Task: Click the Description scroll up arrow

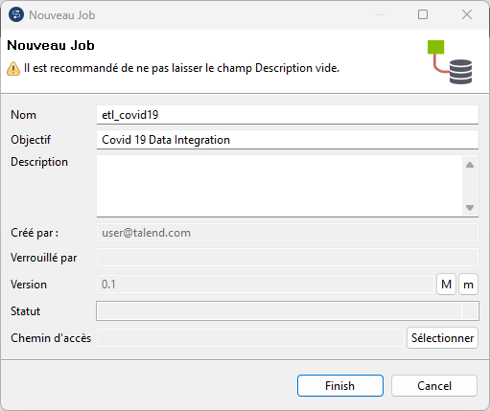Action: tap(470, 165)
